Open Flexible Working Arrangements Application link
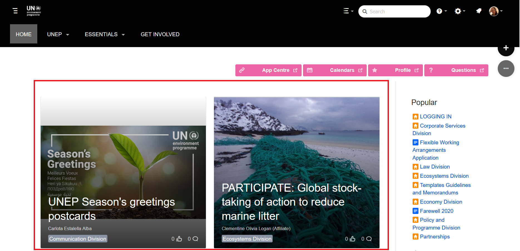The width and height of the screenshot is (520, 251). (x=436, y=150)
